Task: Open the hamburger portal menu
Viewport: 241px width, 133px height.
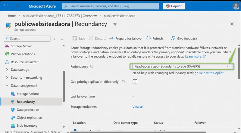Action: click(18, 6)
